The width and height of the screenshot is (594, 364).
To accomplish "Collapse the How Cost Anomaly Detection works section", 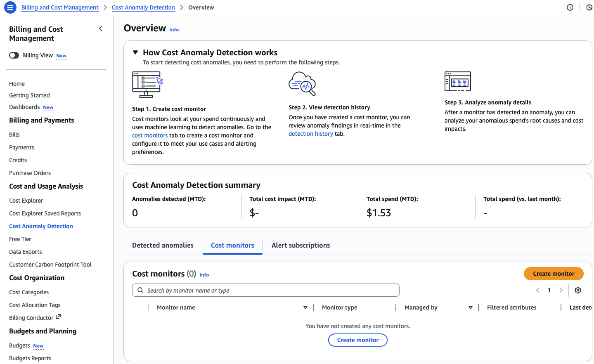I will [x=135, y=52].
